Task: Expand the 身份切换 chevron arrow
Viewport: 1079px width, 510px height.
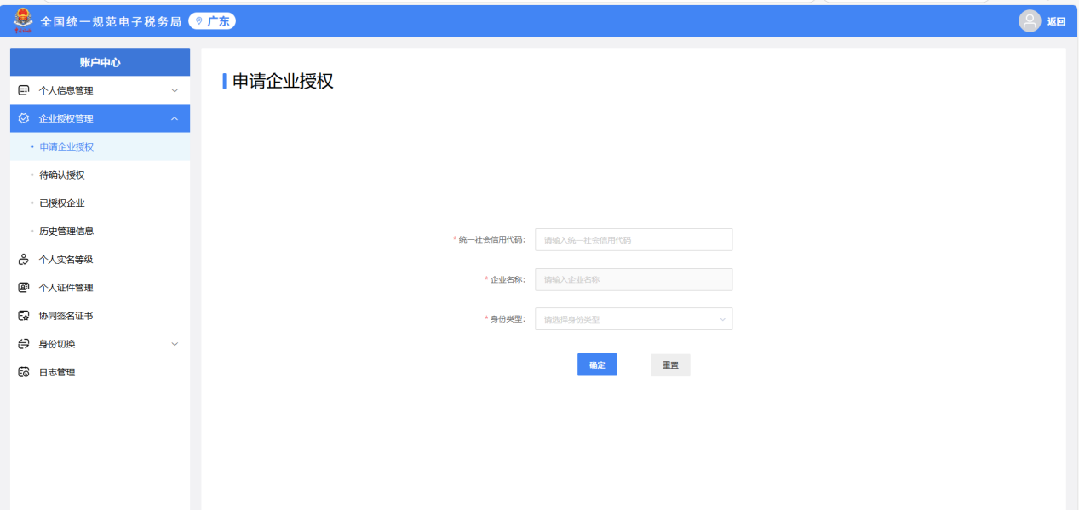Action: pyautogui.click(x=175, y=344)
